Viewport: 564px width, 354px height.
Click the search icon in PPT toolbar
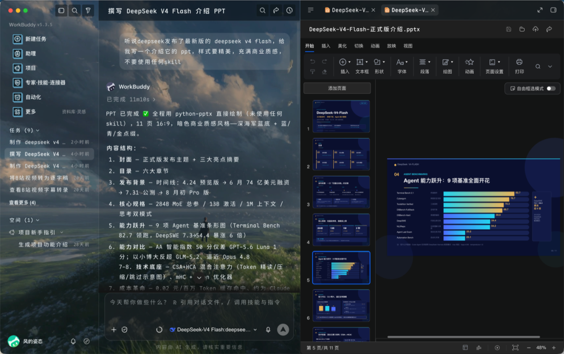point(538,66)
